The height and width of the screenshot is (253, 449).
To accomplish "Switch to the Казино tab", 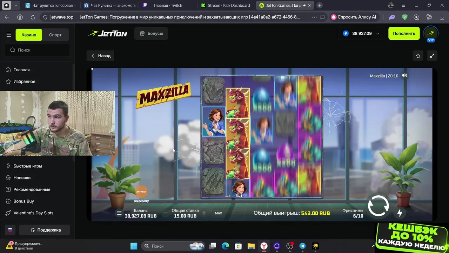I will (x=29, y=35).
